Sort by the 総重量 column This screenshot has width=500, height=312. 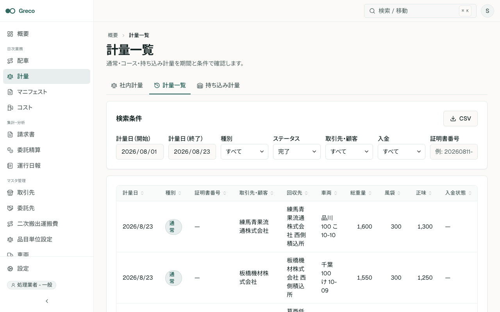pyautogui.click(x=361, y=193)
